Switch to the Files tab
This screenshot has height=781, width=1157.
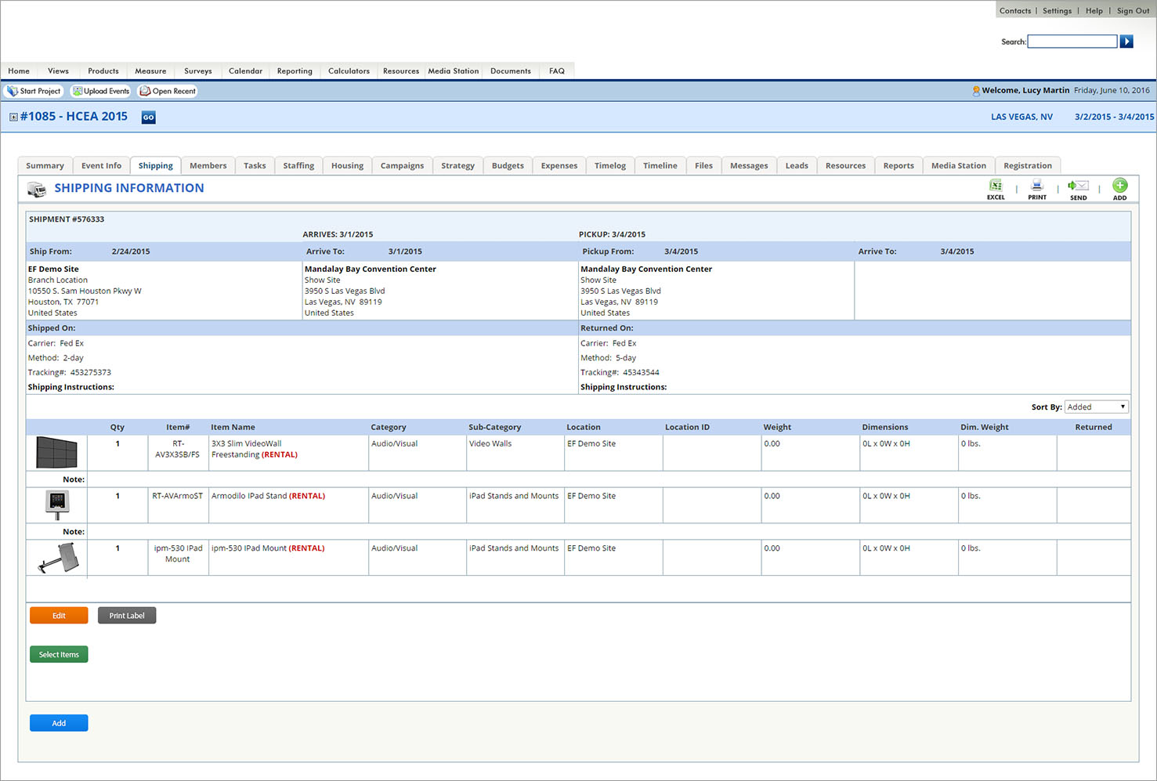click(x=703, y=165)
